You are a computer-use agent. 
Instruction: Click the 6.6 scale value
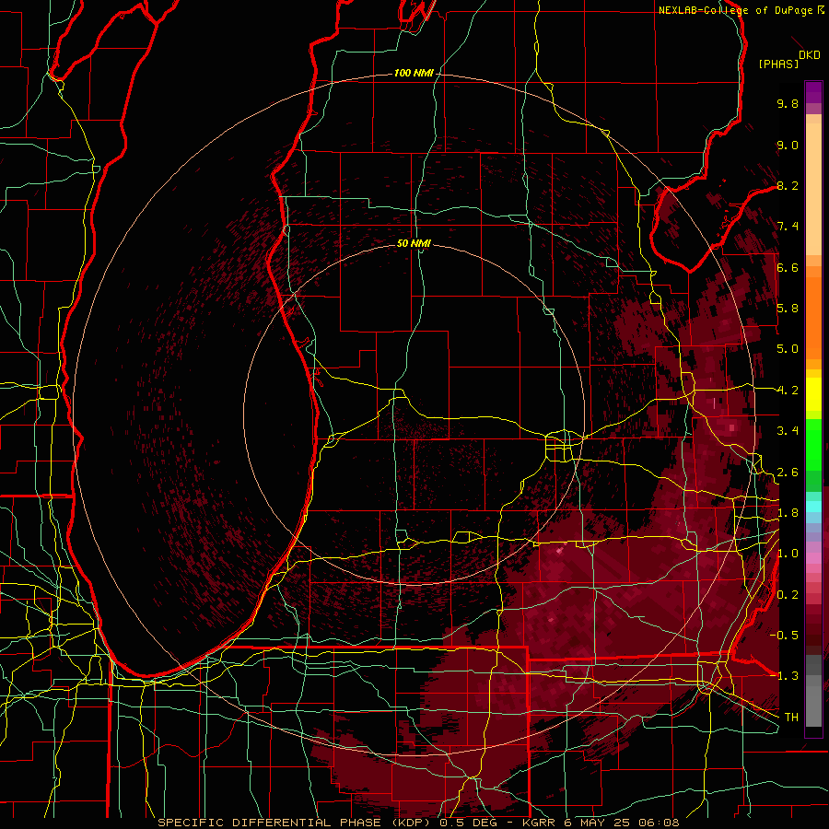[x=788, y=267]
